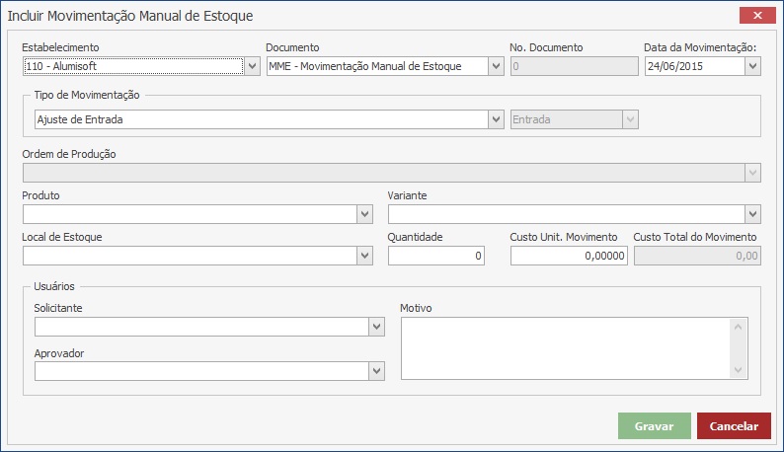784x452 pixels.
Task: Open the Estabelecimento dropdown arrow
Action: point(251,66)
